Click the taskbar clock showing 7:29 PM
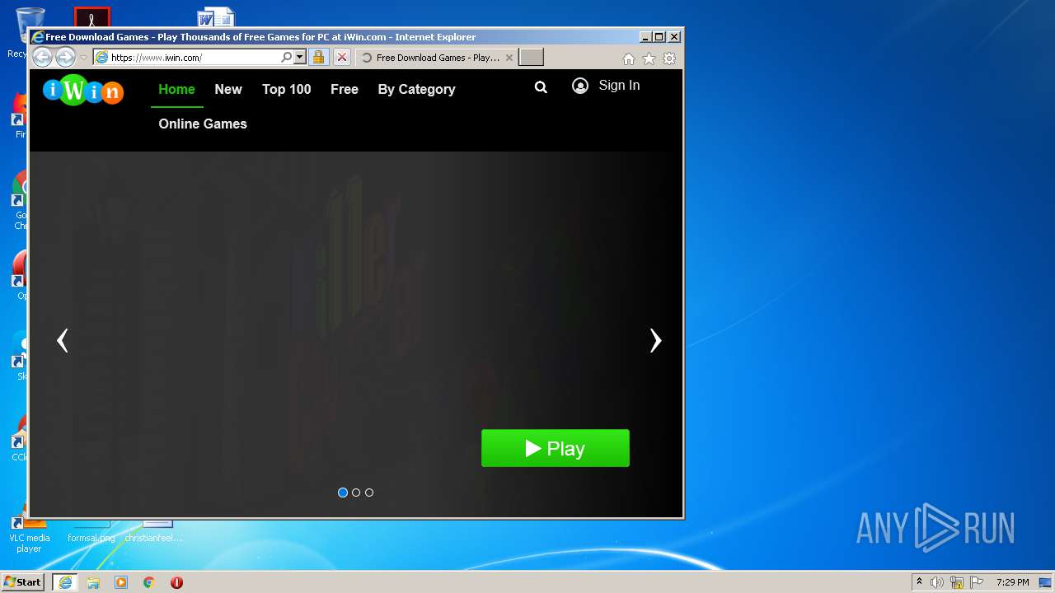This screenshot has height=593, width=1055. coord(1012,582)
